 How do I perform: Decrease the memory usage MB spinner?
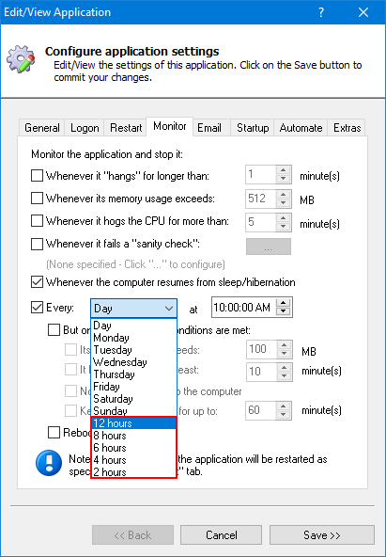[283, 202]
